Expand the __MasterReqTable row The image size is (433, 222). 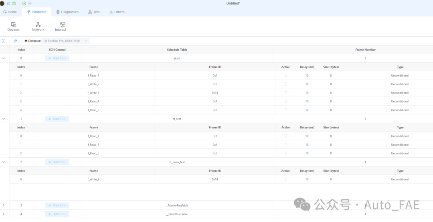pyautogui.click(x=4, y=206)
